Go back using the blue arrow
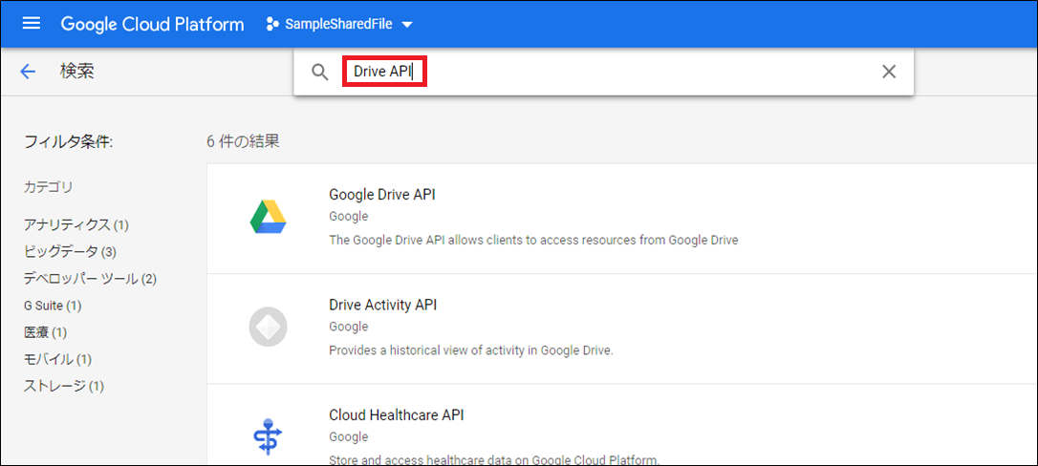 pos(28,72)
